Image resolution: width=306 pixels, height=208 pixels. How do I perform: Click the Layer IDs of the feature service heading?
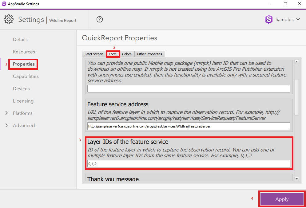[x=128, y=142]
